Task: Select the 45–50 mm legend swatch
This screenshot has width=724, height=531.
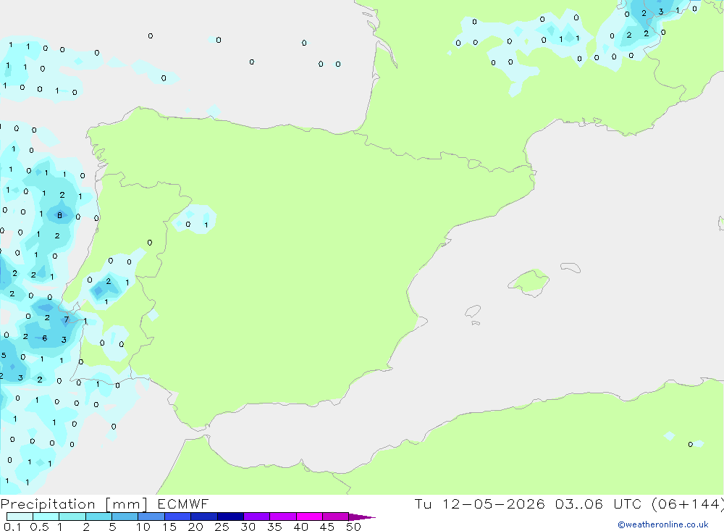Action: (x=336, y=517)
